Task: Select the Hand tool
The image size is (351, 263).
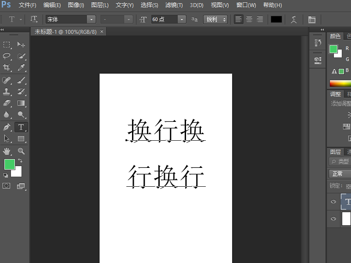Action: (7, 151)
